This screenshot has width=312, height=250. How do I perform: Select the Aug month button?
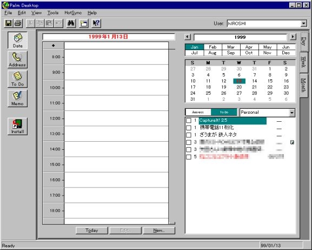[x=213, y=53]
